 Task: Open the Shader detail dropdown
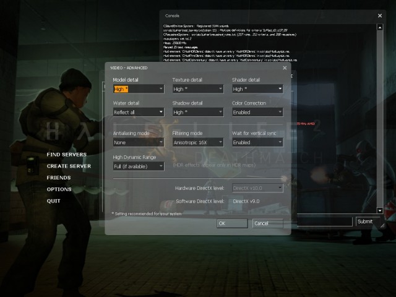(x=257, y=89)
